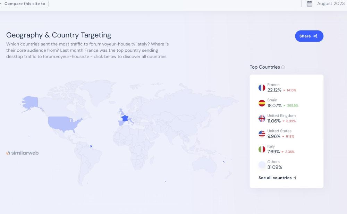Click Alaska region on the map
The width and height of the screenshot is (347, 214).
click(x=31, y=103)
